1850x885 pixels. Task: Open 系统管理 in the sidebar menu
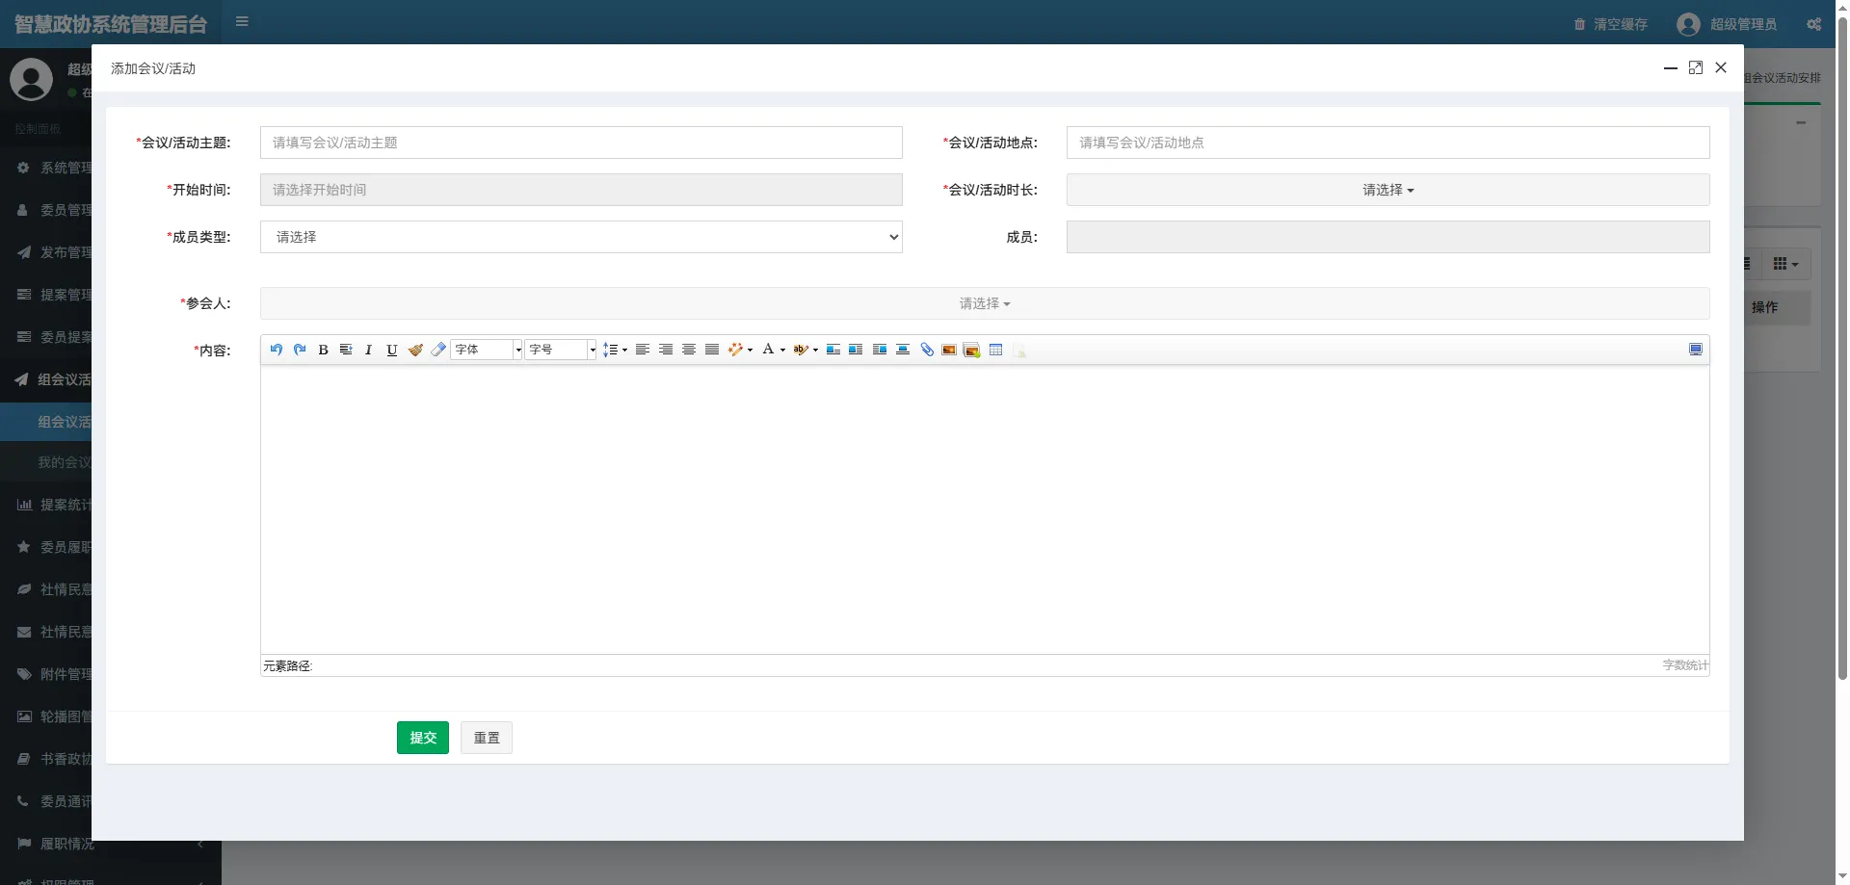point(58,168)
